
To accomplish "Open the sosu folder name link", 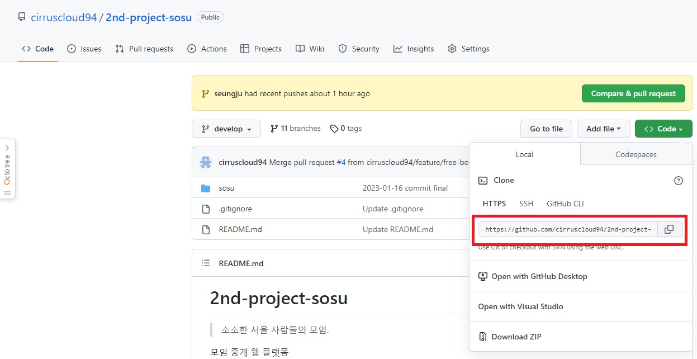I will click(226, 188).
